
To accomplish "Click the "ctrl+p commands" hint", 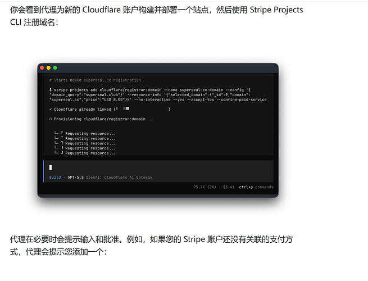I will [x=256, y=187].
